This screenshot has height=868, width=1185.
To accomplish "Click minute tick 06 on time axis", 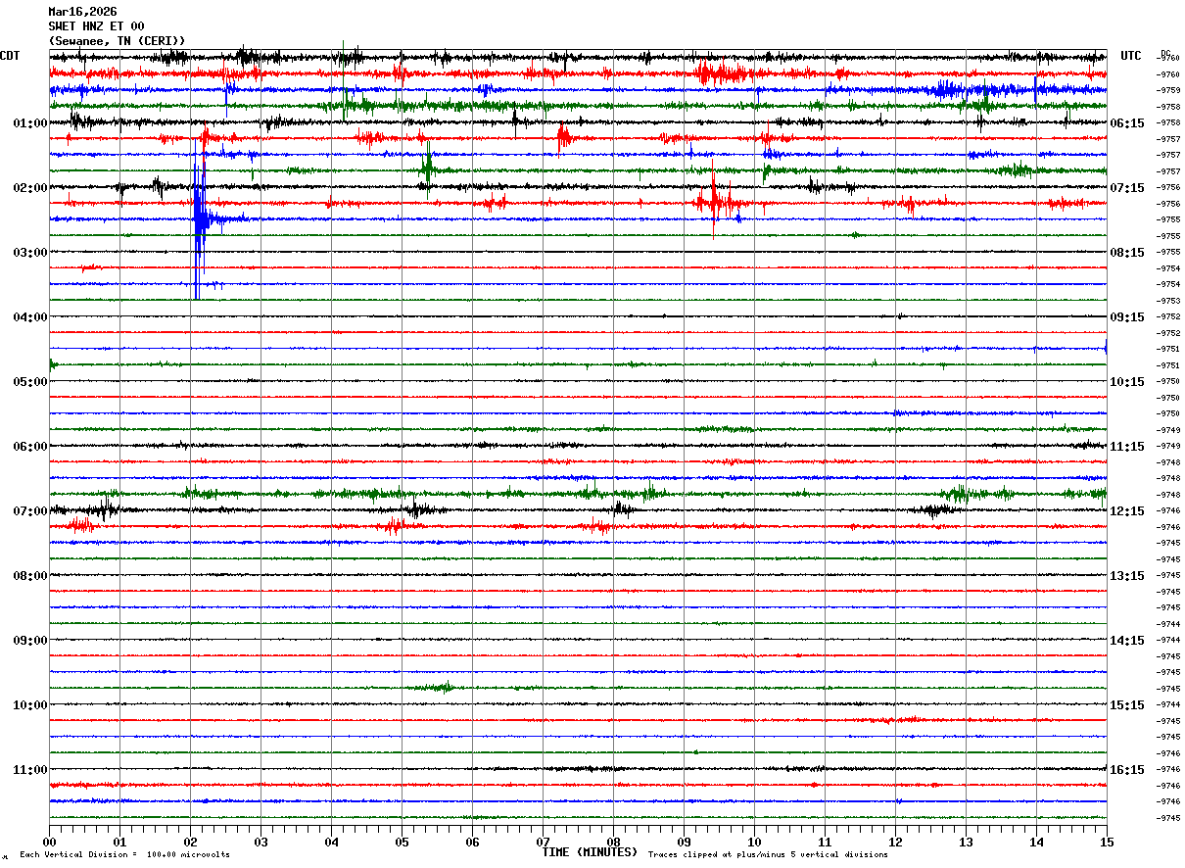I will pyautogui.click(x=472, y=843).
